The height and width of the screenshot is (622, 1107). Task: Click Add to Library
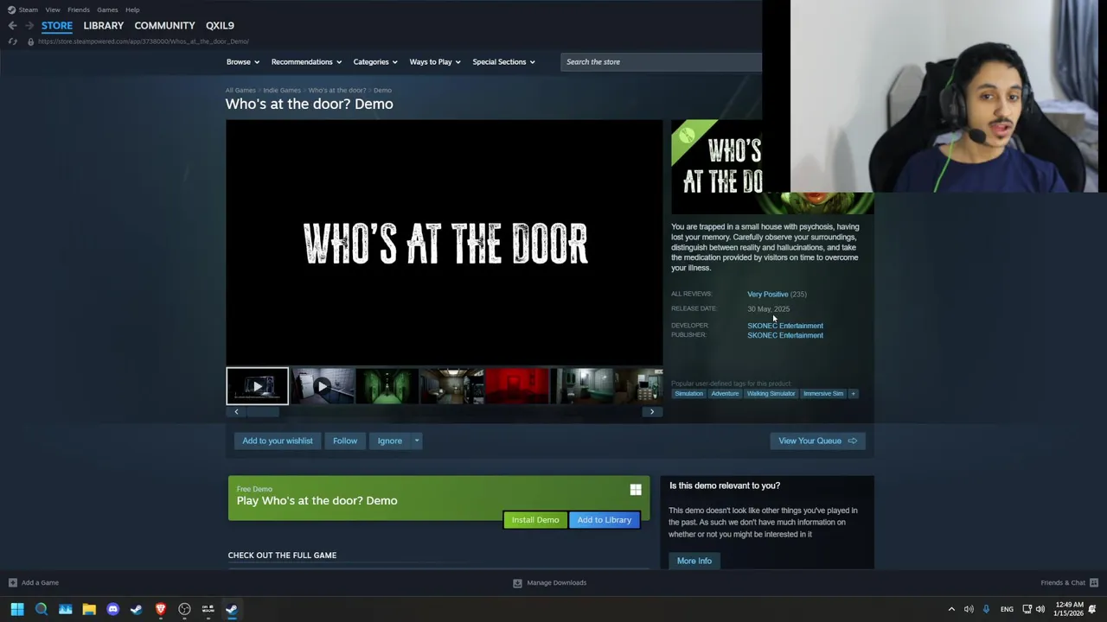[605, 520]
